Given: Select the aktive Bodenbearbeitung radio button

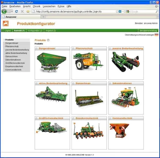Looking at the screenshot, I should pos(36,83).
